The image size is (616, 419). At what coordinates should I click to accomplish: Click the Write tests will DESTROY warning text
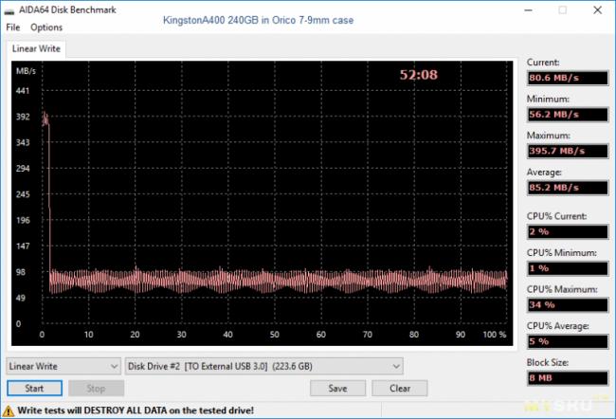(x=136, y=410)
